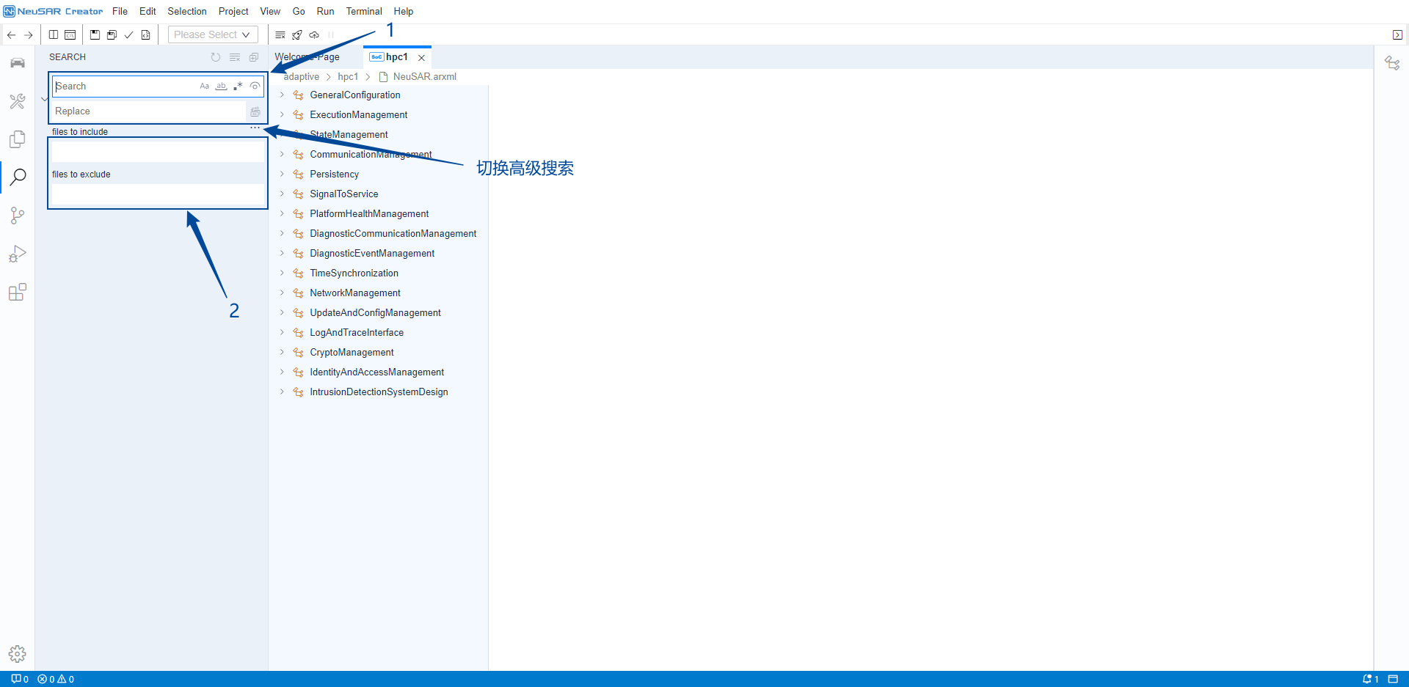
Task: Switch to the Welcome-Page tab
Action: tap(307, 57)
